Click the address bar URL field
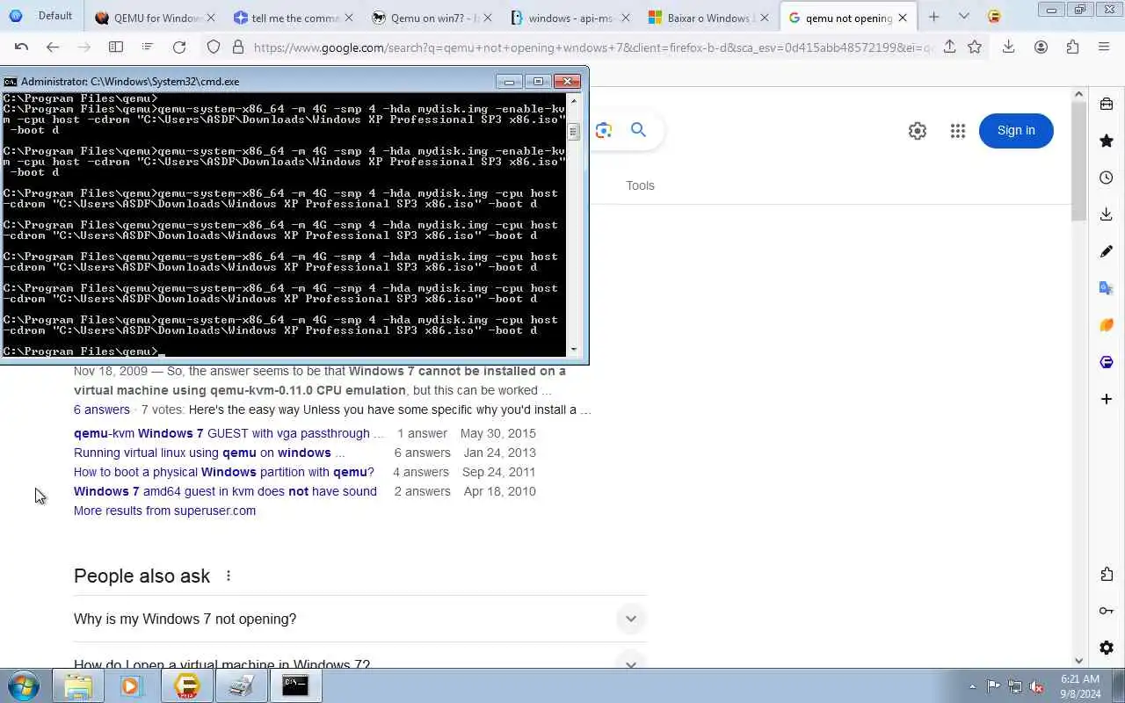This screenshot has height=703, width=1125. coord(593,47)
